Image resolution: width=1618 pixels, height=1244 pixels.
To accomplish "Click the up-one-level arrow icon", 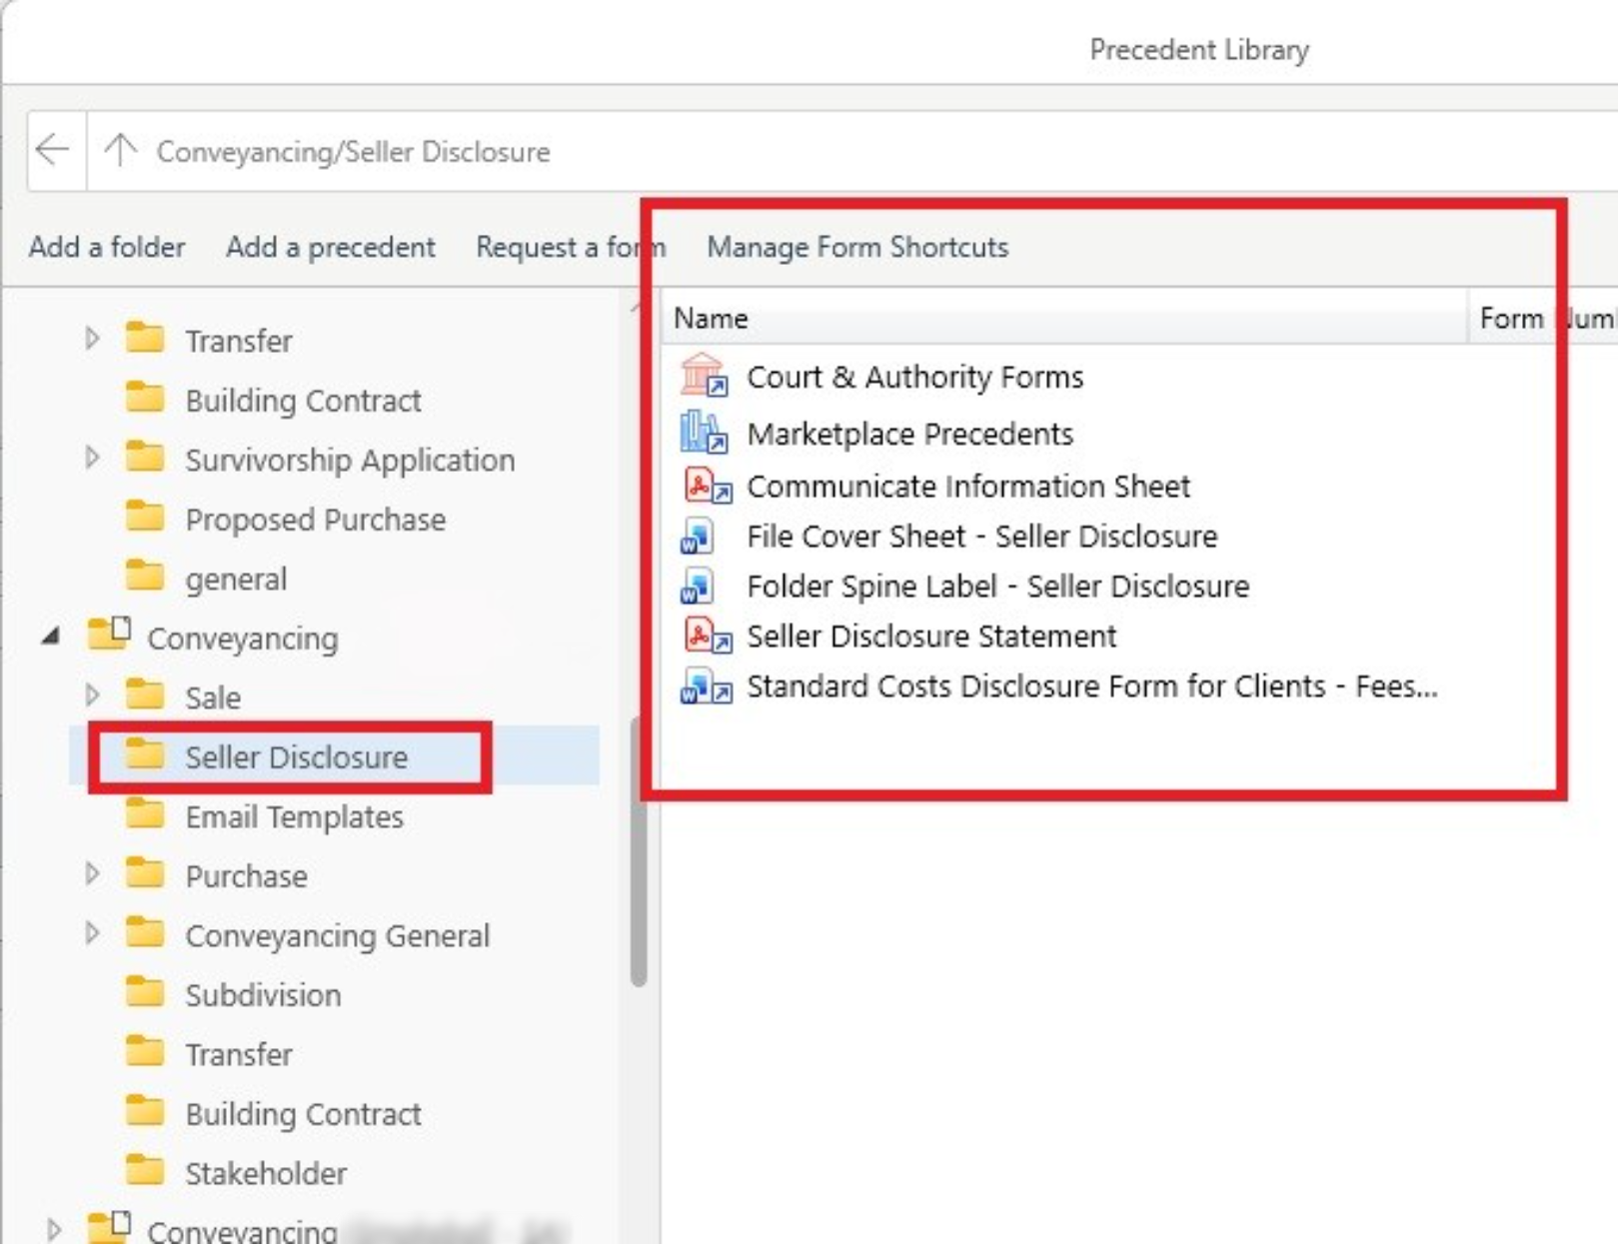I will 121,151.
